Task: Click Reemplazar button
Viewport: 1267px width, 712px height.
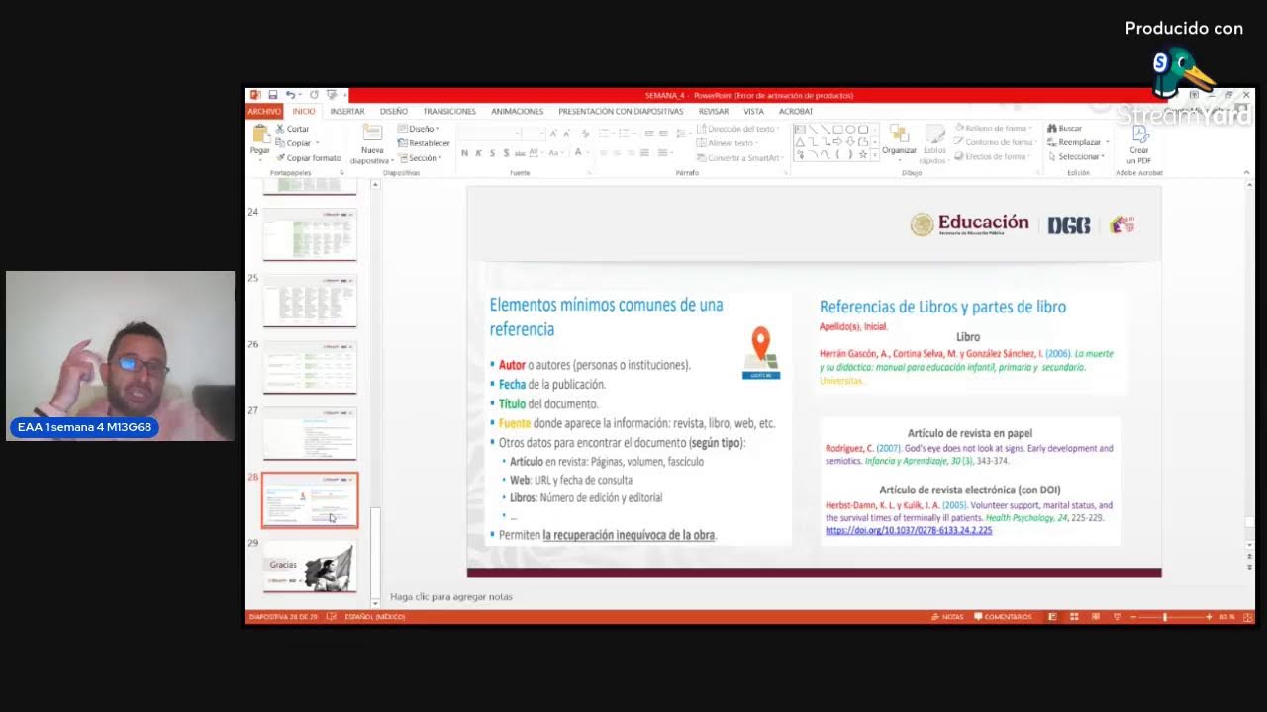Action: point(1076,142)
